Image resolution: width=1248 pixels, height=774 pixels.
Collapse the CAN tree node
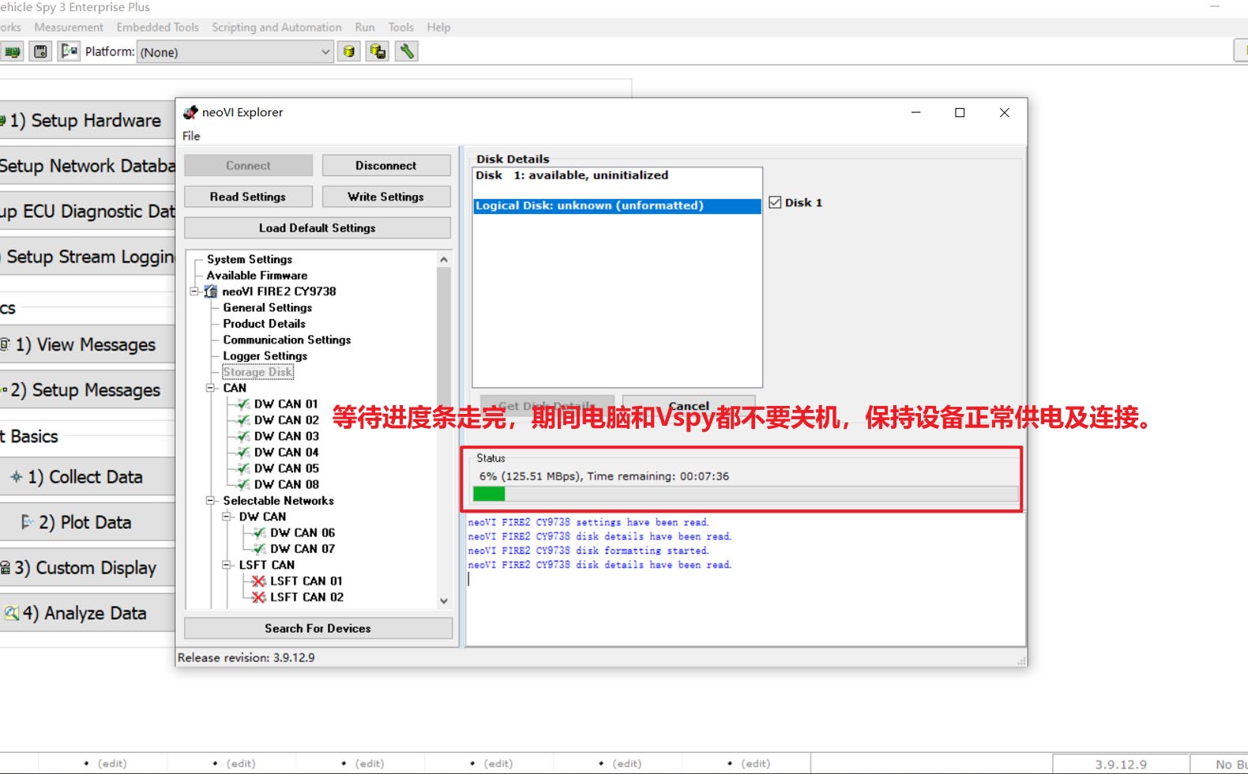tap(210, 388)
